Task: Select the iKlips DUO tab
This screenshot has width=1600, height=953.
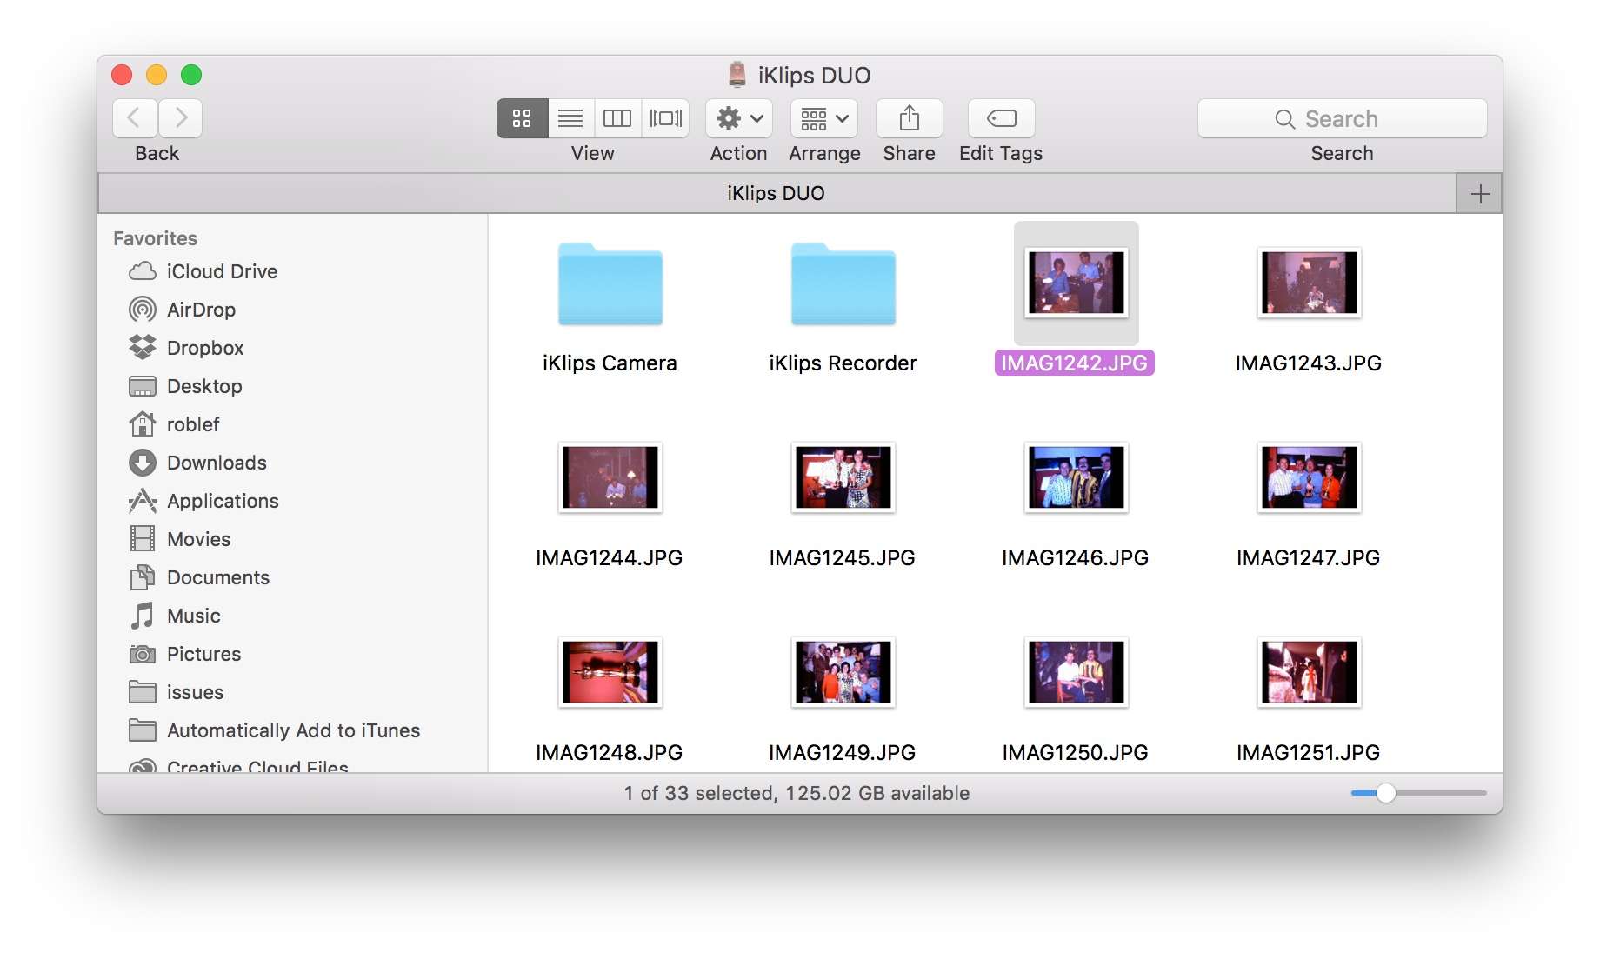Action: tap(776, 193)
